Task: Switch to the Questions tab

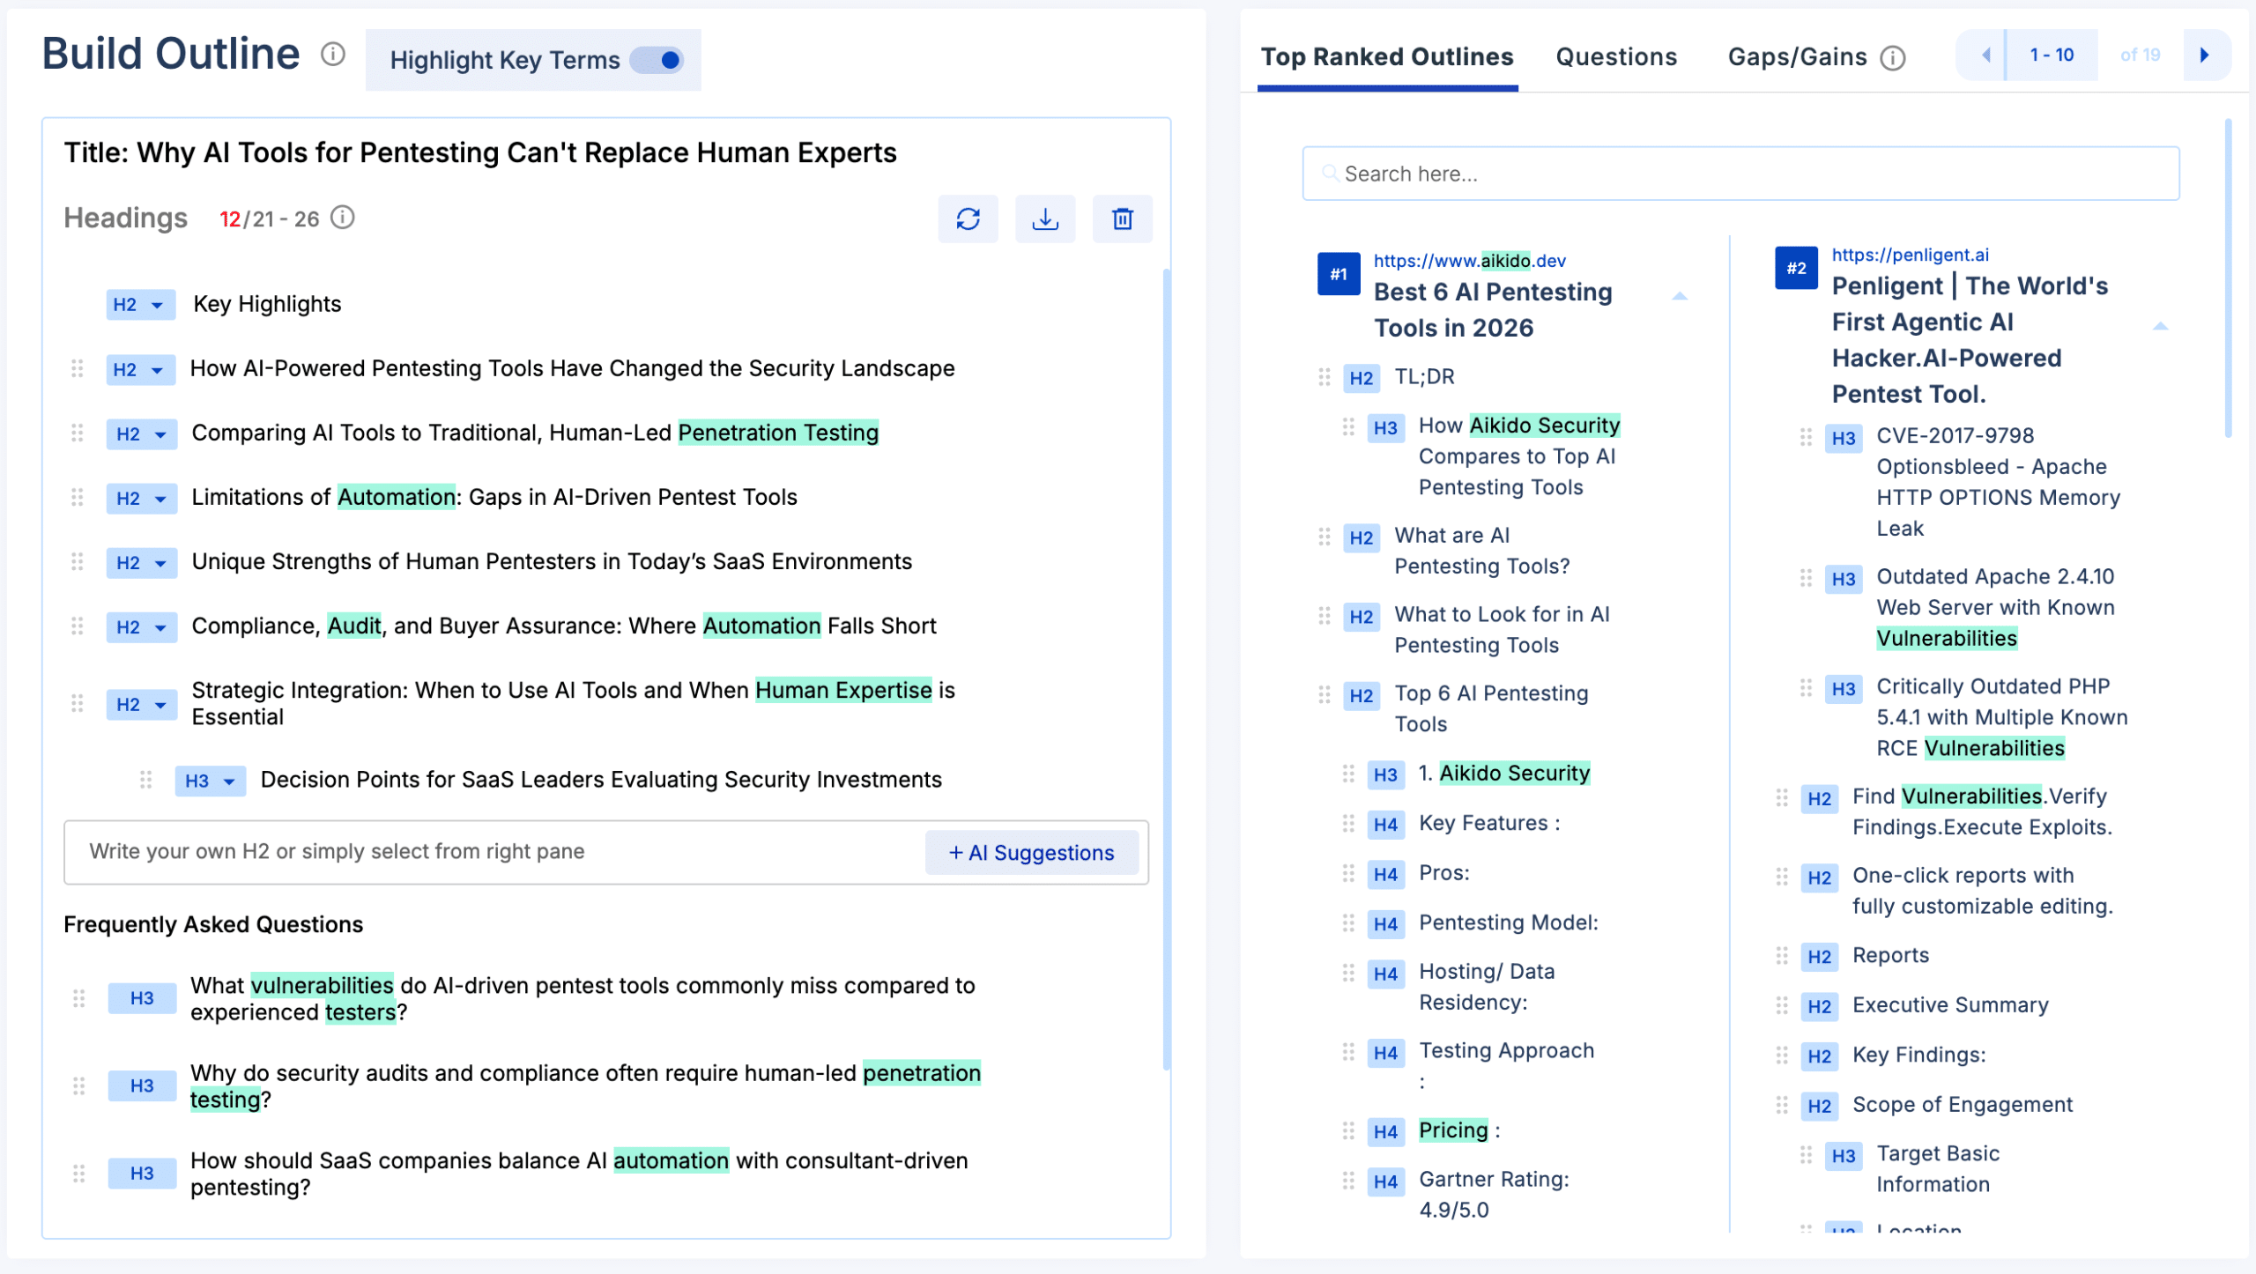Action: coord(1616,57)
